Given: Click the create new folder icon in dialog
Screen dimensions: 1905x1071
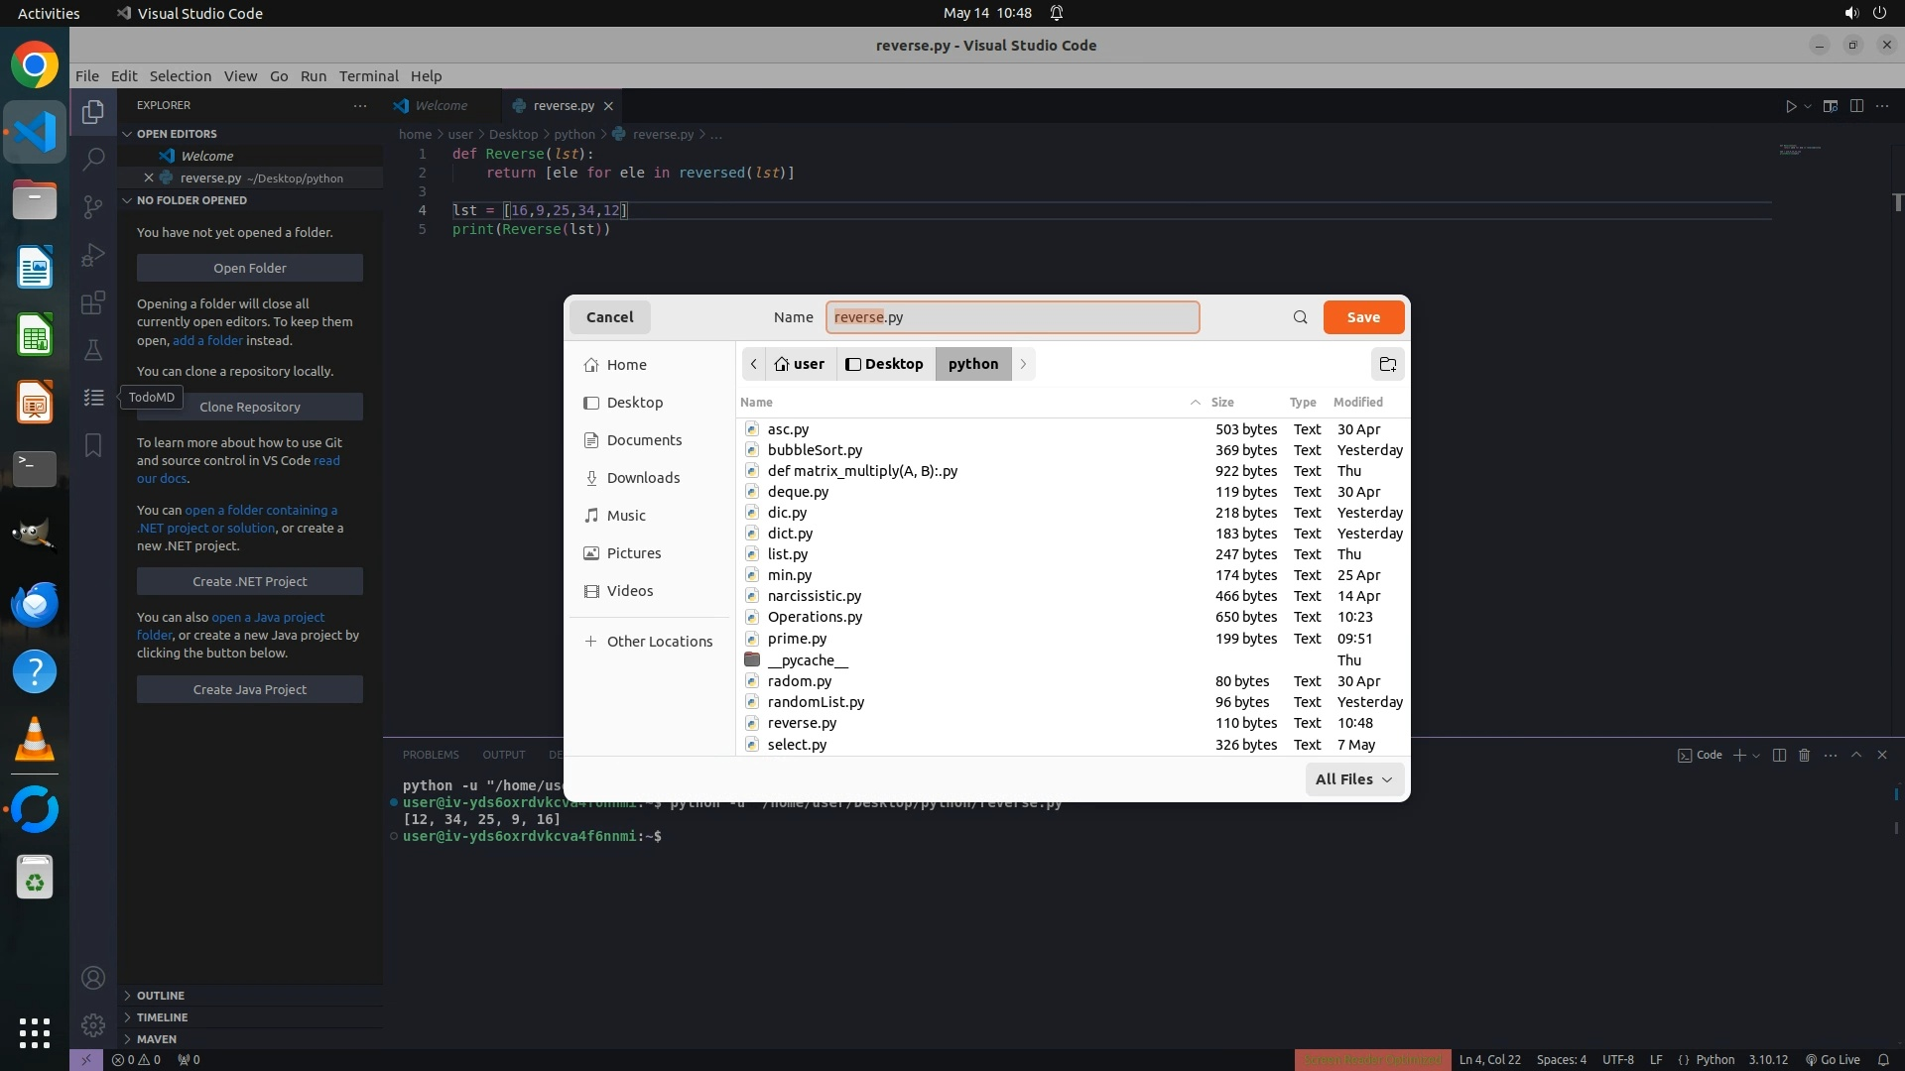Looking at the screenshot, I should [x=1387, y=364].
